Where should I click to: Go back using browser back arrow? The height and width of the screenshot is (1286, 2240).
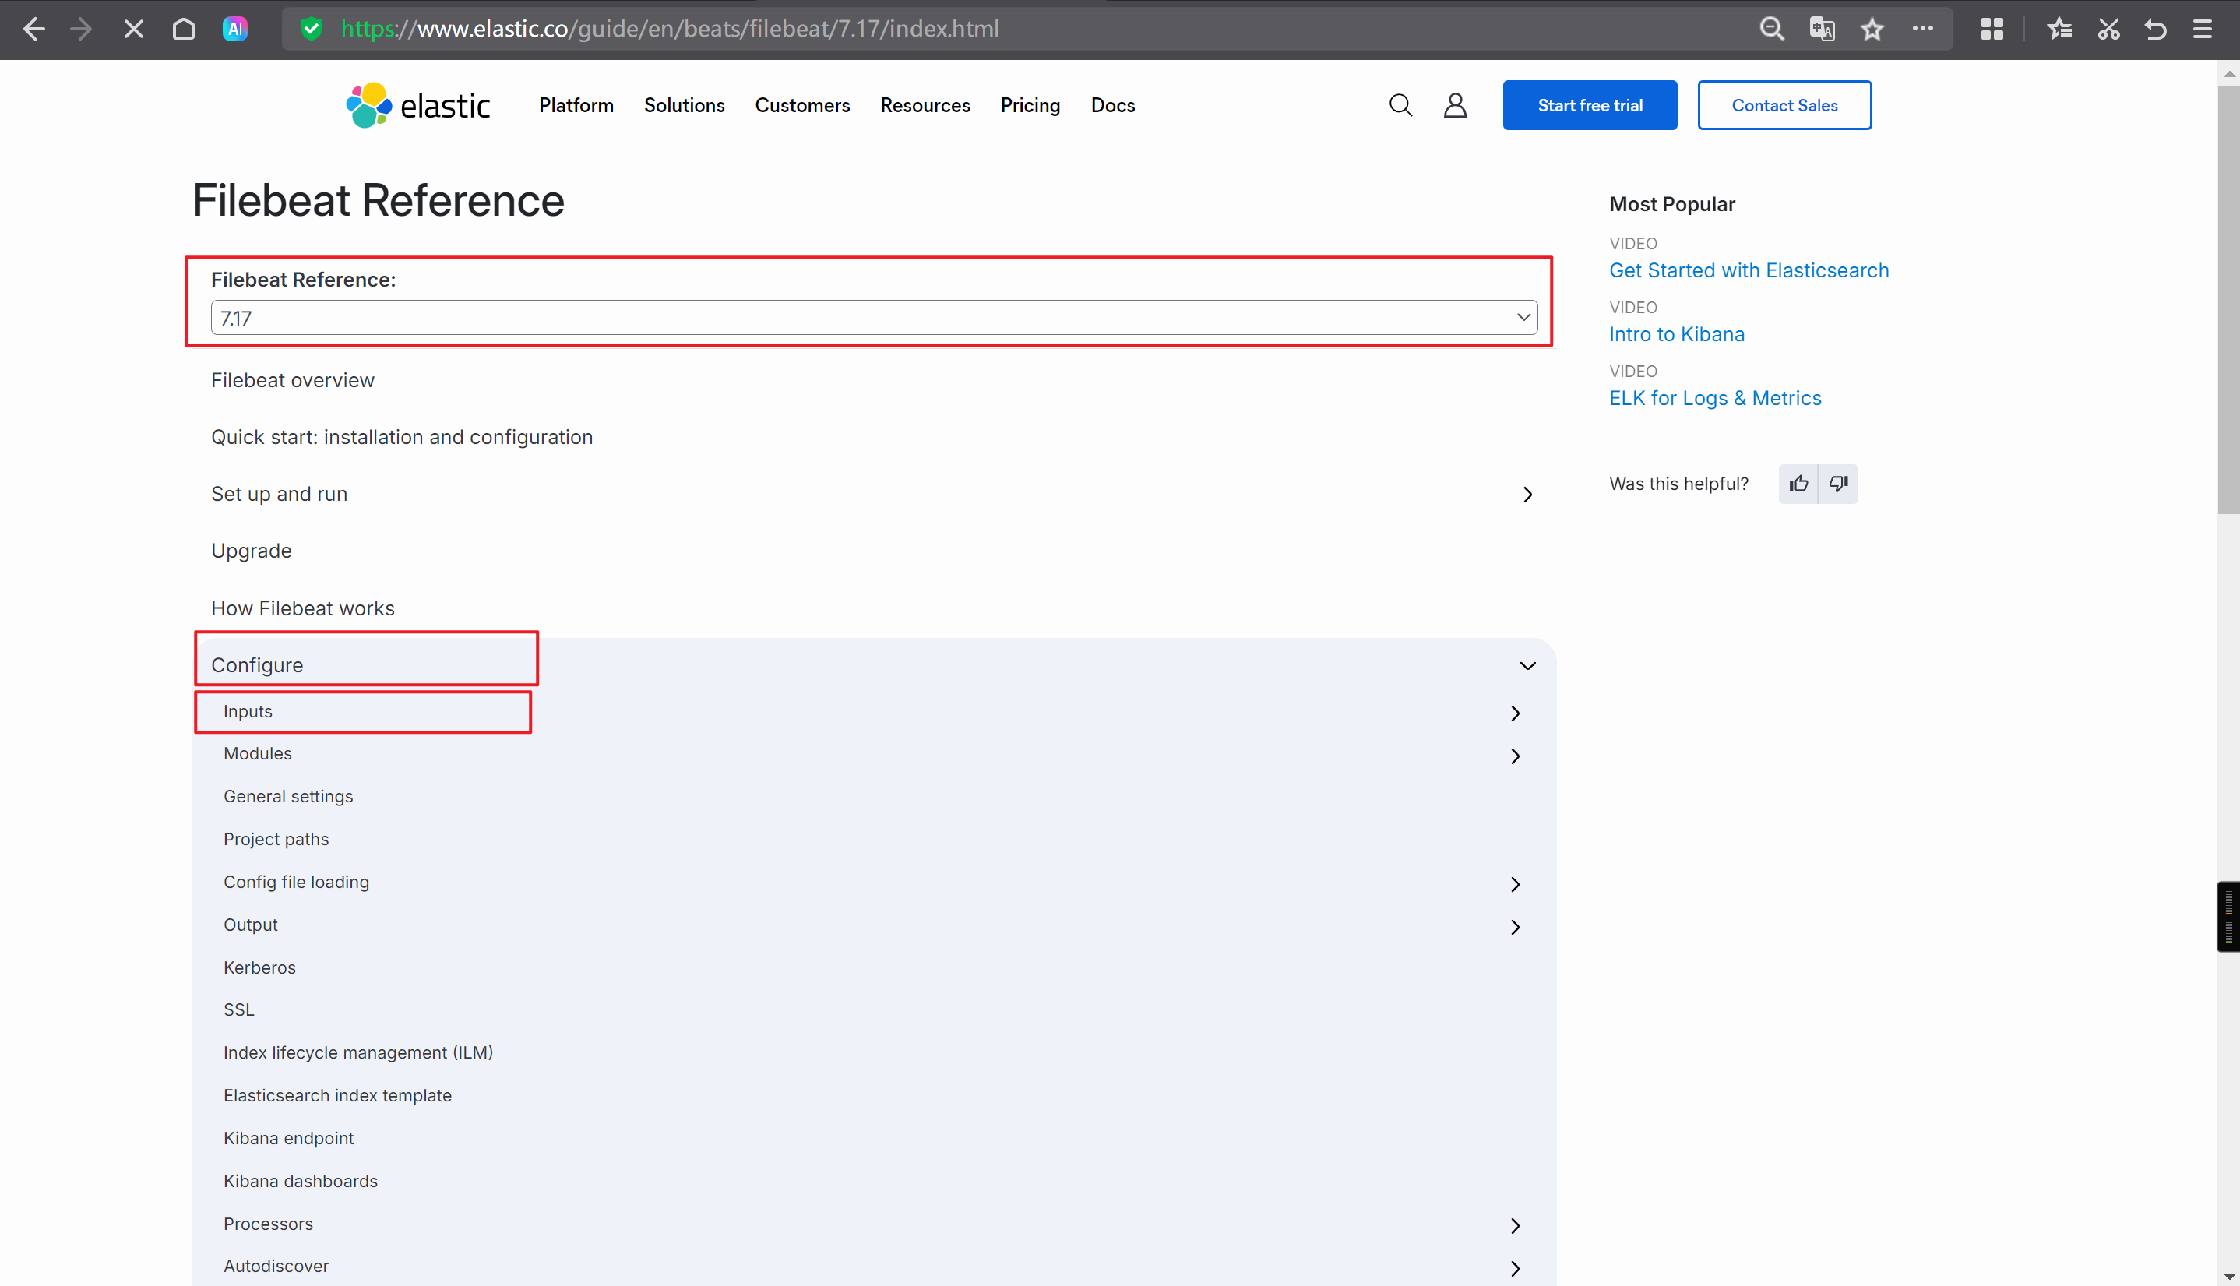[x=33, y=29]
